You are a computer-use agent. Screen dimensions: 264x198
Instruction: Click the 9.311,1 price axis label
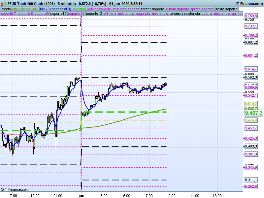point(251,180)
